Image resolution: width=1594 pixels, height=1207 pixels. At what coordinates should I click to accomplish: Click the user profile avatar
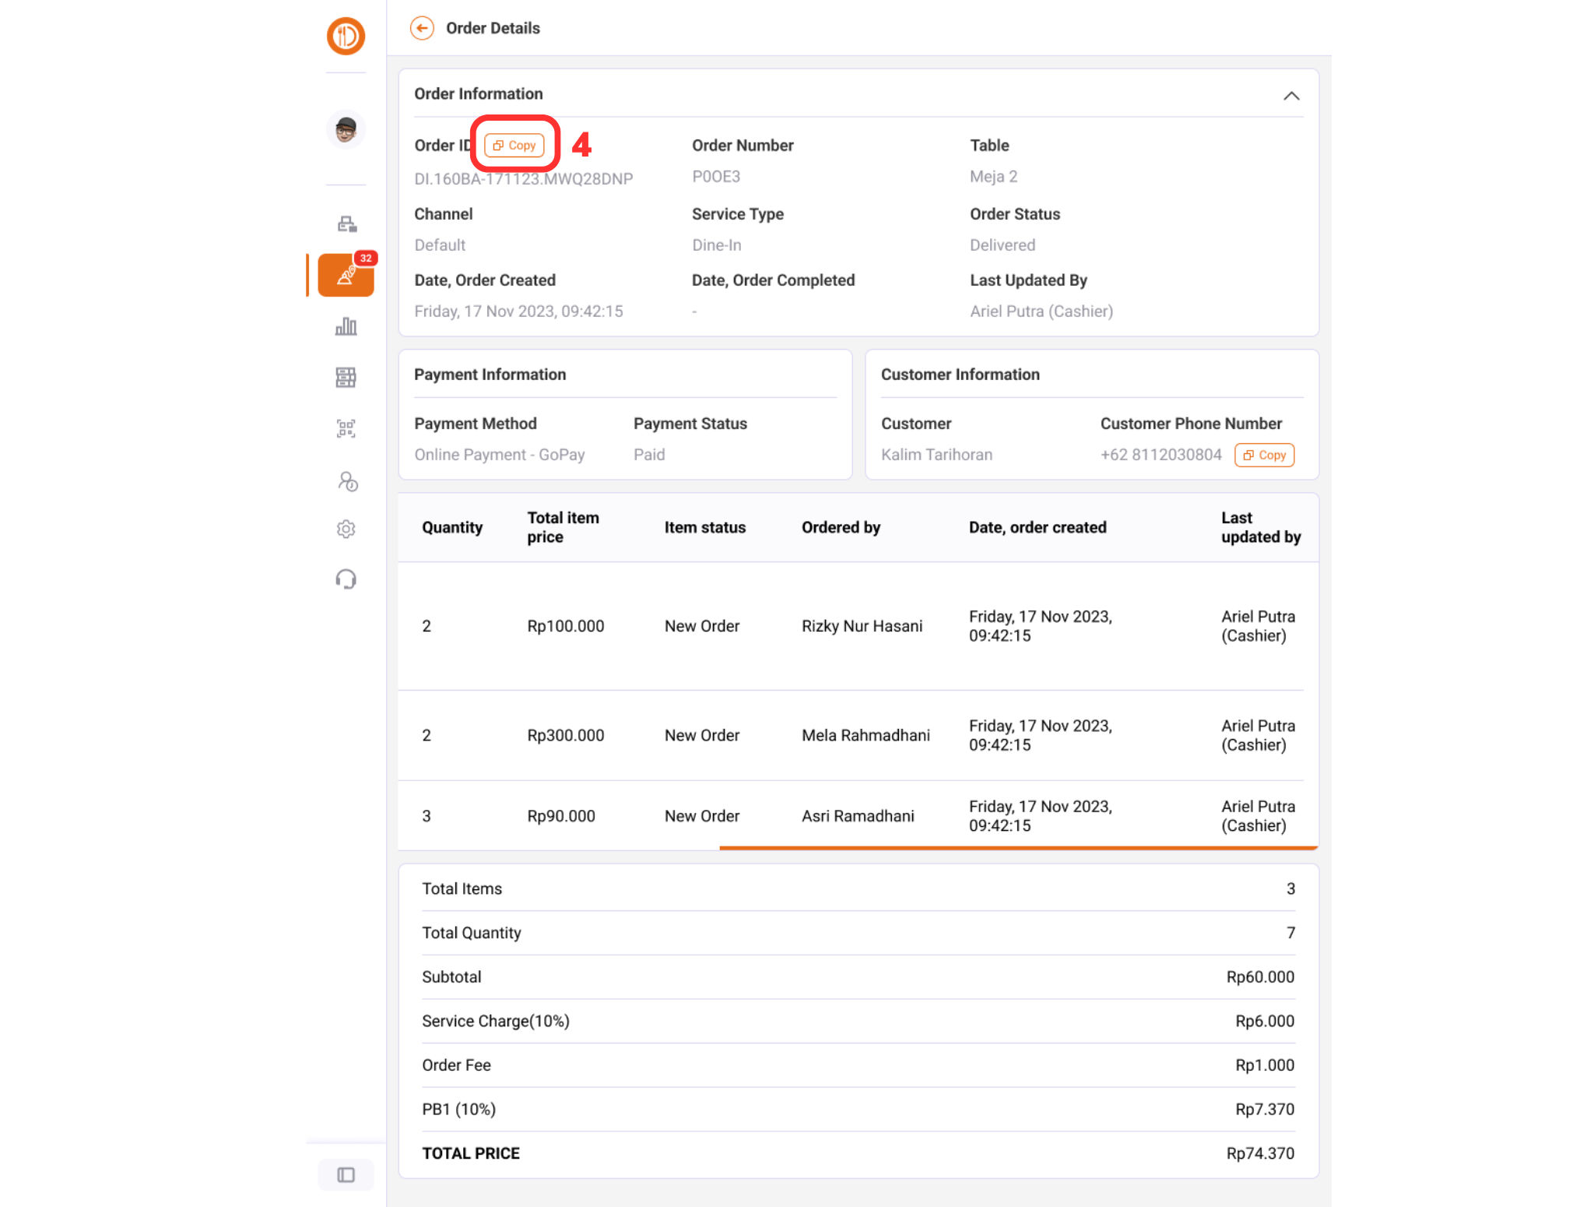346,129
